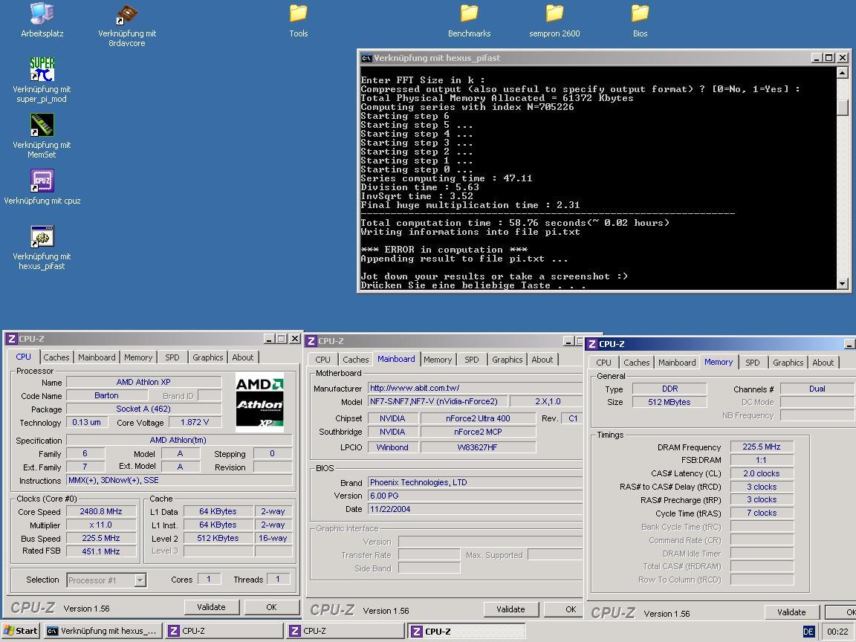Select Caches tab in Memory window
The height and width of the screenshot is (642, 856).
pos(637,363)
